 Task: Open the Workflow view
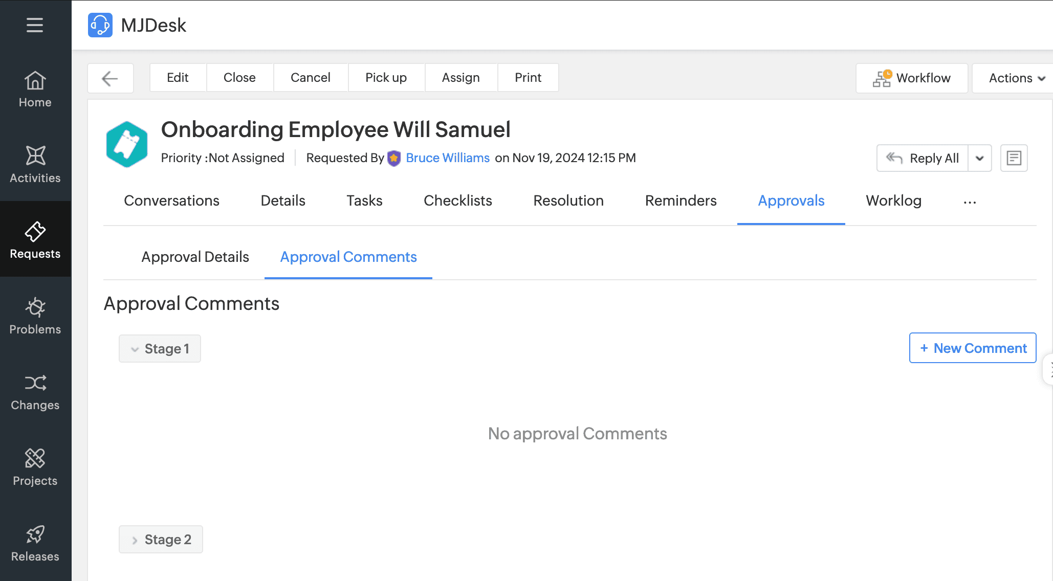point(912,78)
